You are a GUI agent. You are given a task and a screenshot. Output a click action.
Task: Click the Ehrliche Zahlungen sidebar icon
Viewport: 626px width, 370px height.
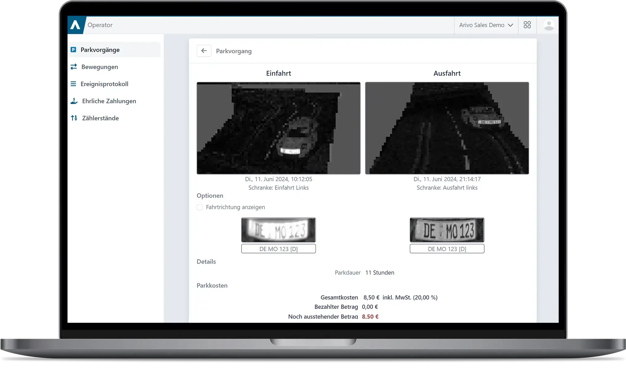[x=74, y=101]
